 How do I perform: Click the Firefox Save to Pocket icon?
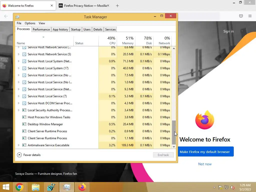(241, 16)
